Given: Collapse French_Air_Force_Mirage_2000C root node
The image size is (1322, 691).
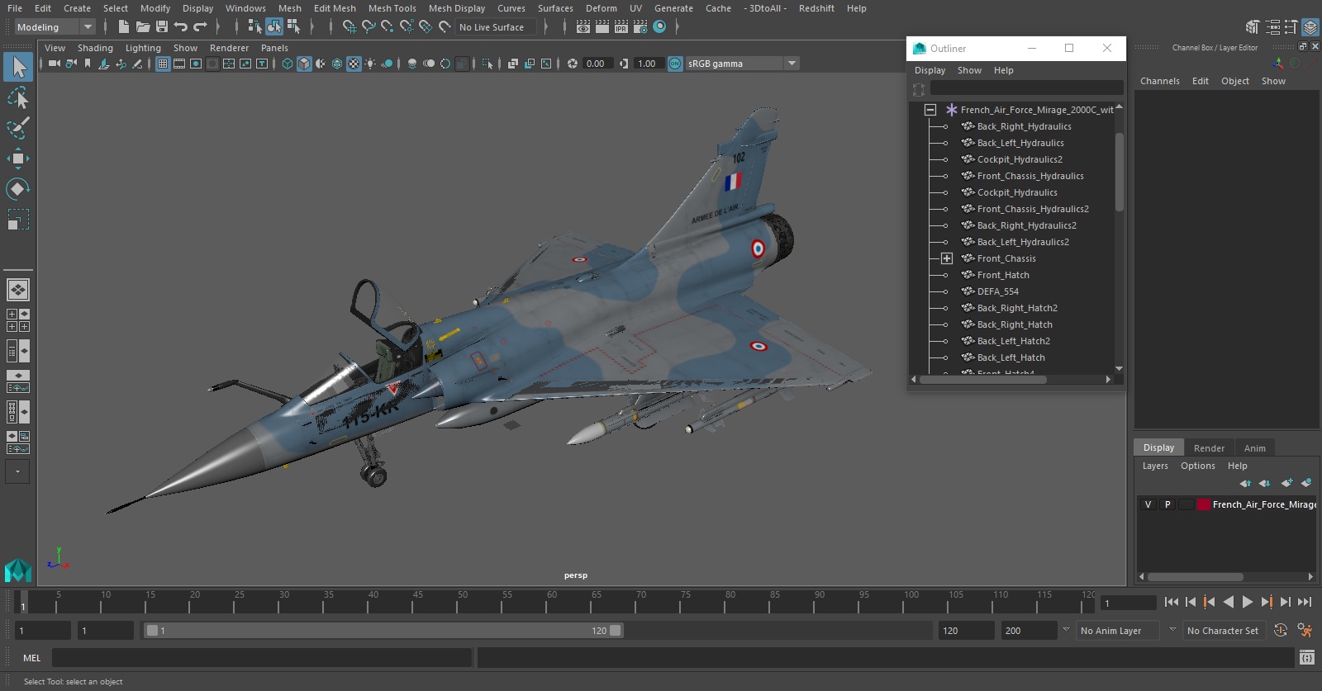Looking at the screenshot, I should [930, 110].
